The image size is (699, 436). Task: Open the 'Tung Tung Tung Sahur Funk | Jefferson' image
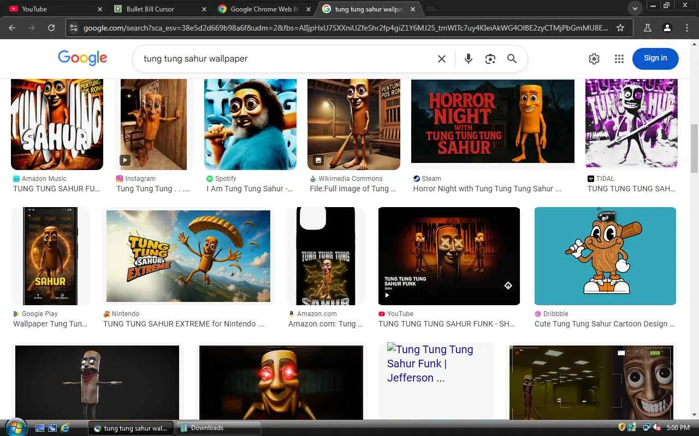[436, 381]
